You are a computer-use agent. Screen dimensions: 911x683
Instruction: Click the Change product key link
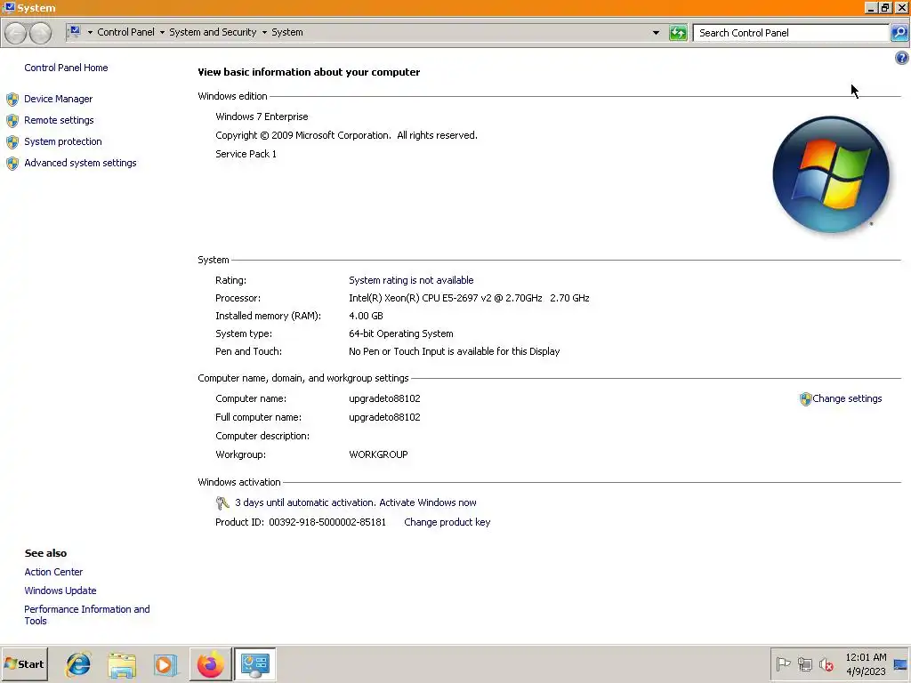[447, 522]
